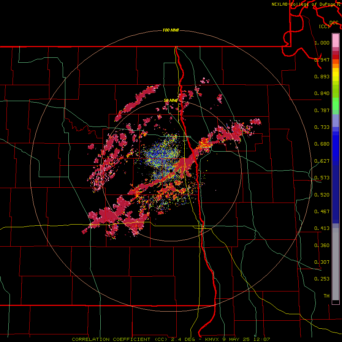The height and width of the screenshot is (342, 342).
Task: Click the TH label at the scale bottom
Action: (x=326, y=296)
